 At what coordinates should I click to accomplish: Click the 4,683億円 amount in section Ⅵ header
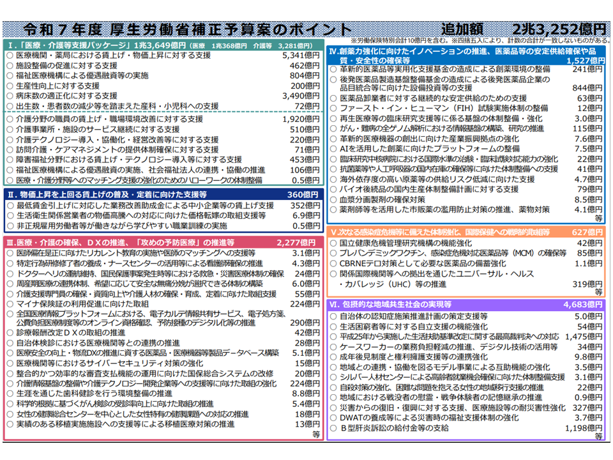(583, 305)
